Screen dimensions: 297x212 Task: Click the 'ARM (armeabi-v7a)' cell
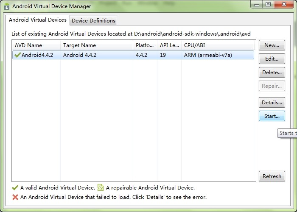[208, 55]
